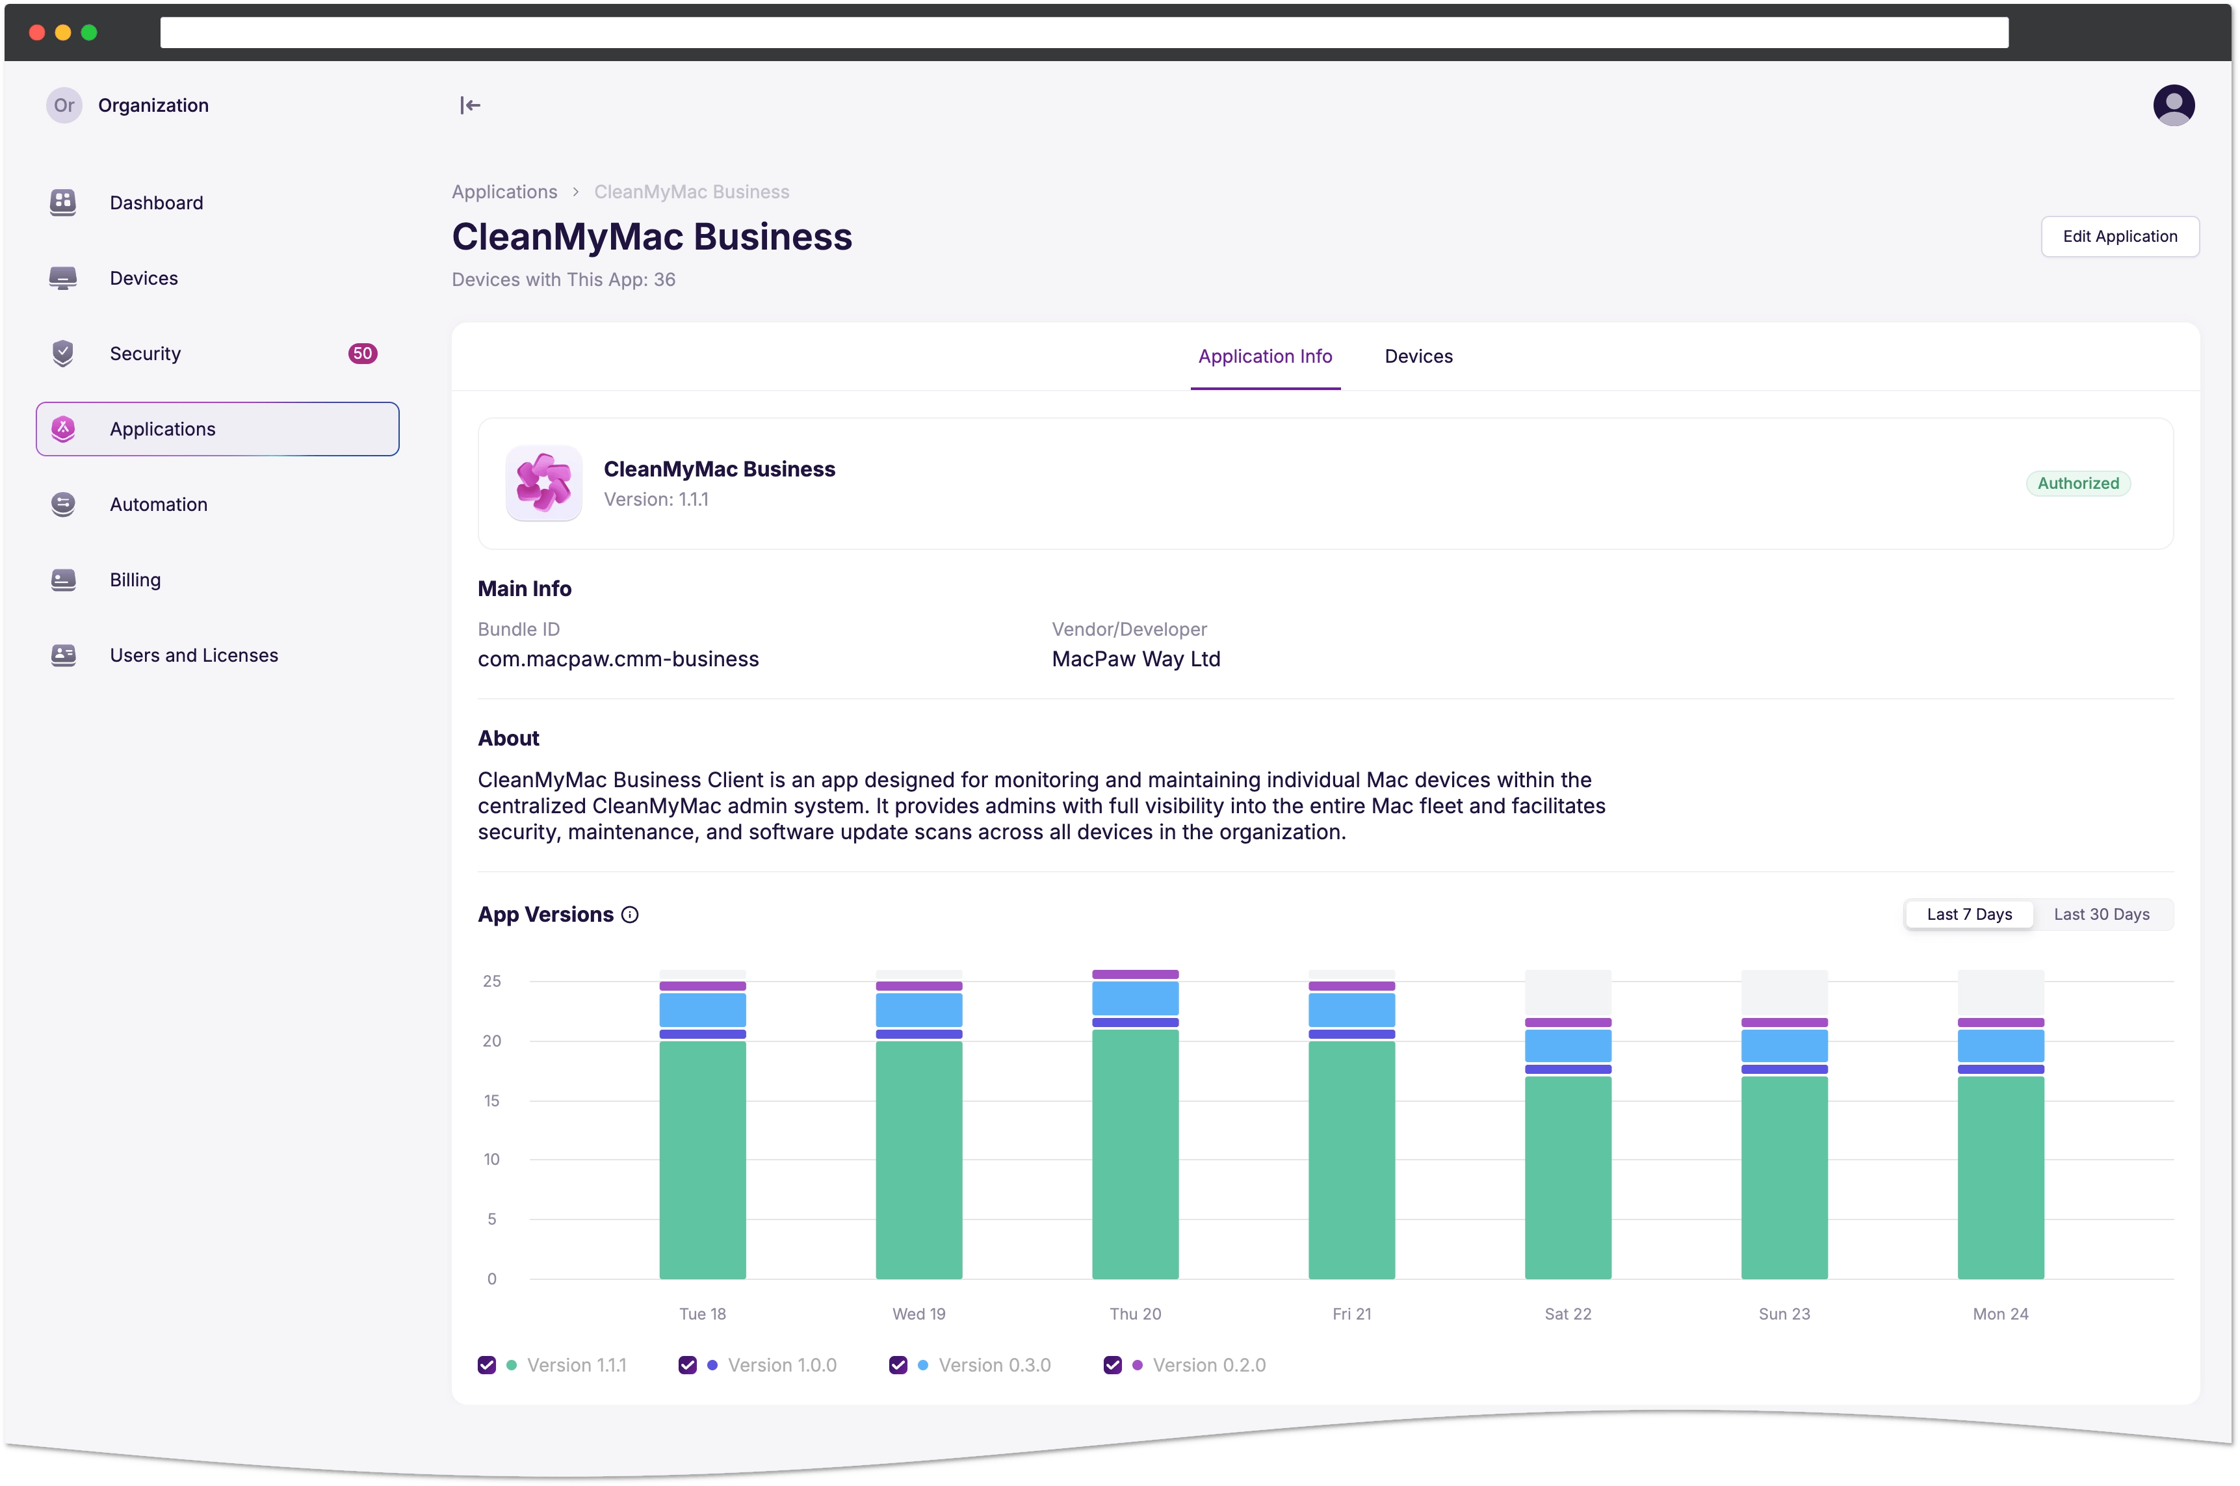Open Applications in the sidebar
Viewport: 2240px width, 1486px height.
click(x=218, y=428)
